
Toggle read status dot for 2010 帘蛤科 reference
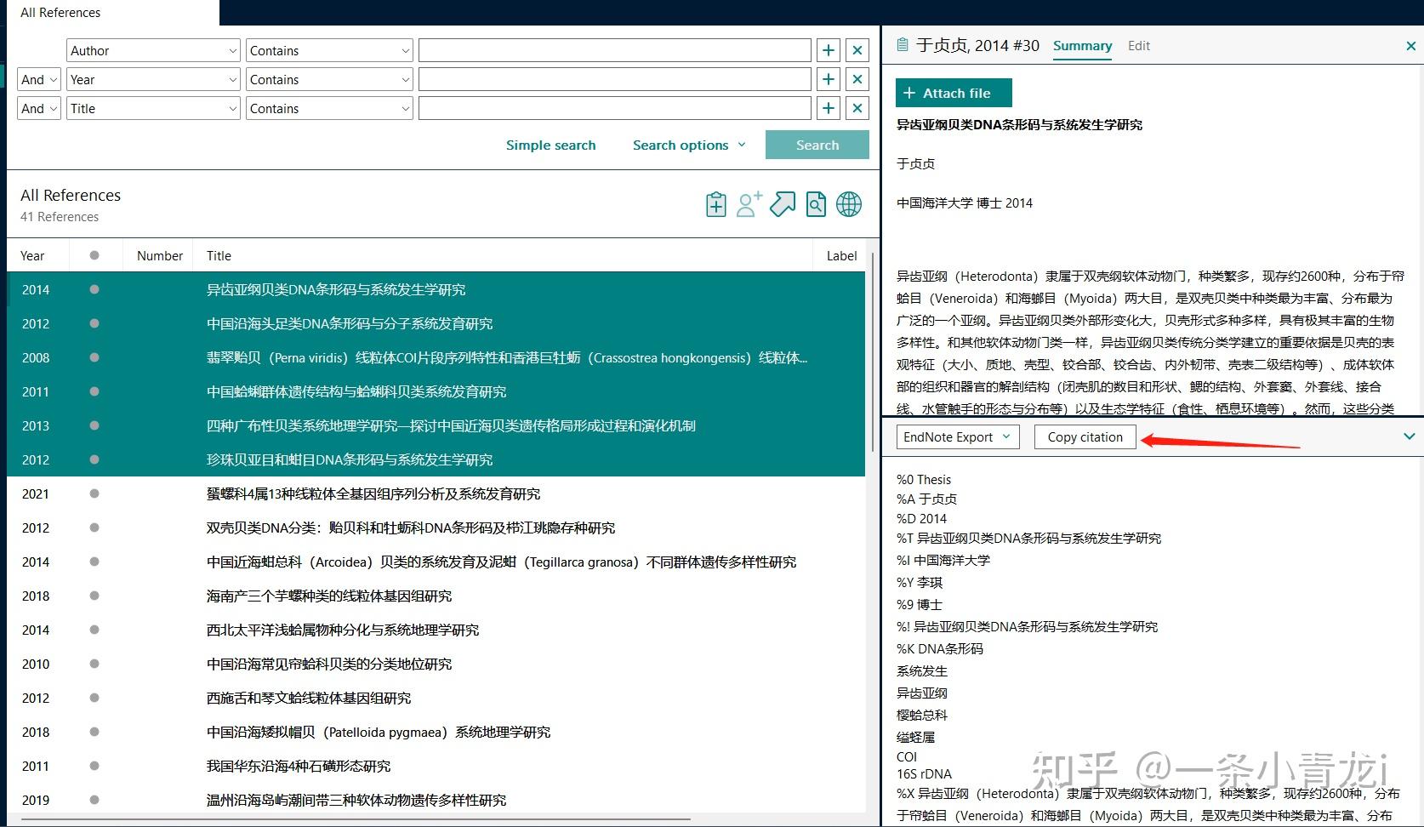tap(94, 664)
